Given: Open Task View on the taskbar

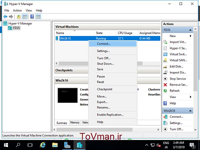Looking at the screenshot, I should (30, 145).
